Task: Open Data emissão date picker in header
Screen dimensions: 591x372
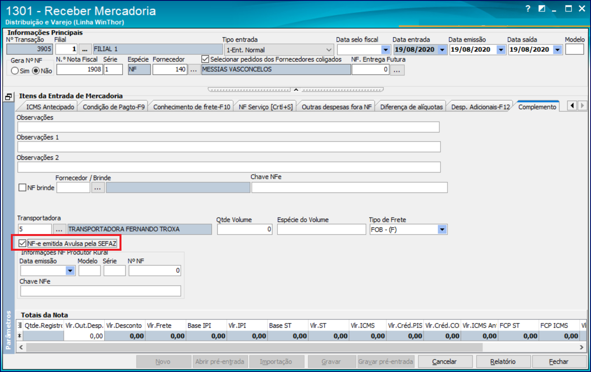Action: [x=501, y=50]
